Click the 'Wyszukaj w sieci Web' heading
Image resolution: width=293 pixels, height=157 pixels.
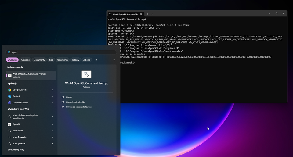18,109
